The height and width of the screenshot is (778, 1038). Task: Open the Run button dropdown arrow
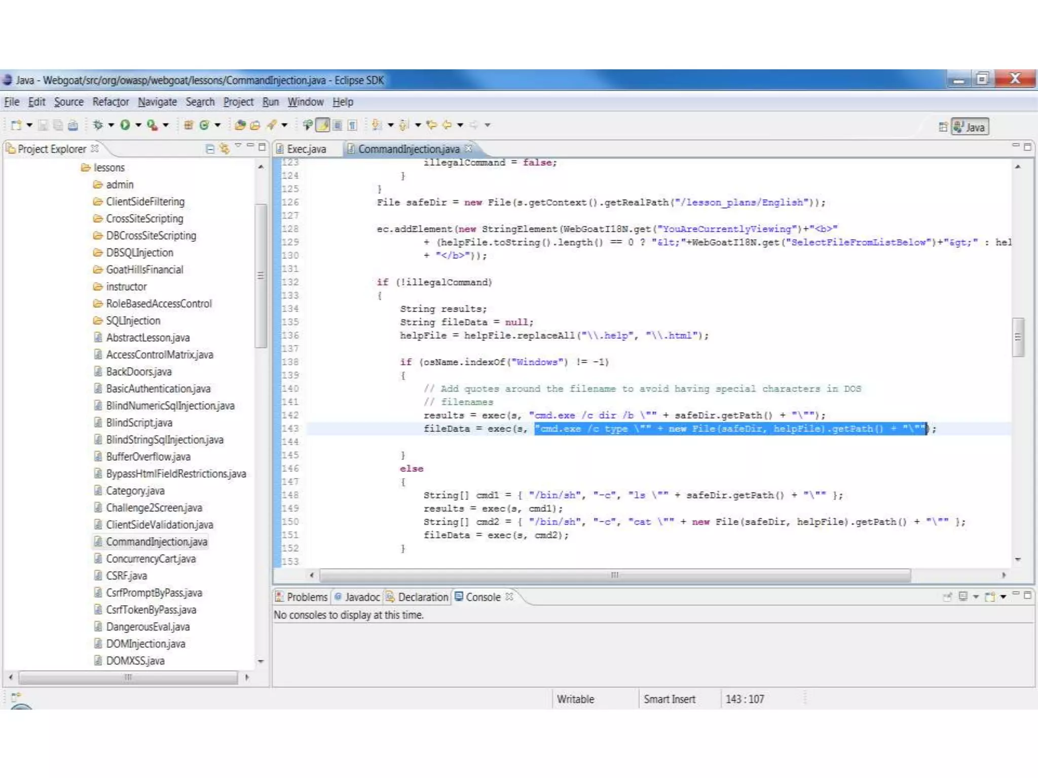pos(138,125)
